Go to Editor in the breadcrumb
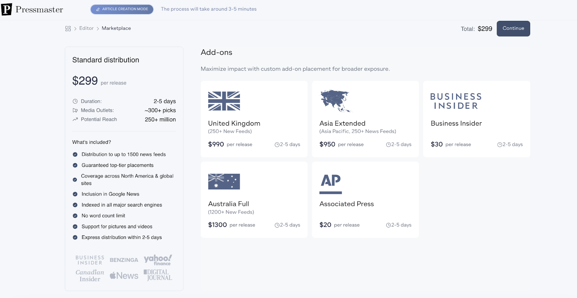The image size is (577, 298). click(x=87, y=28)
